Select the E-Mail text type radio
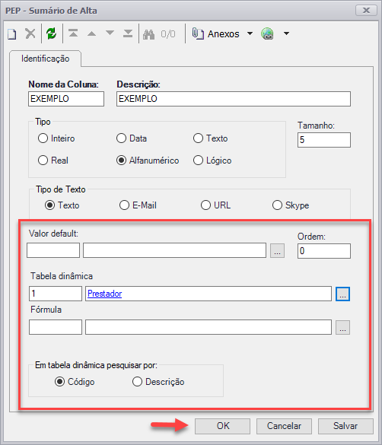 124,205
